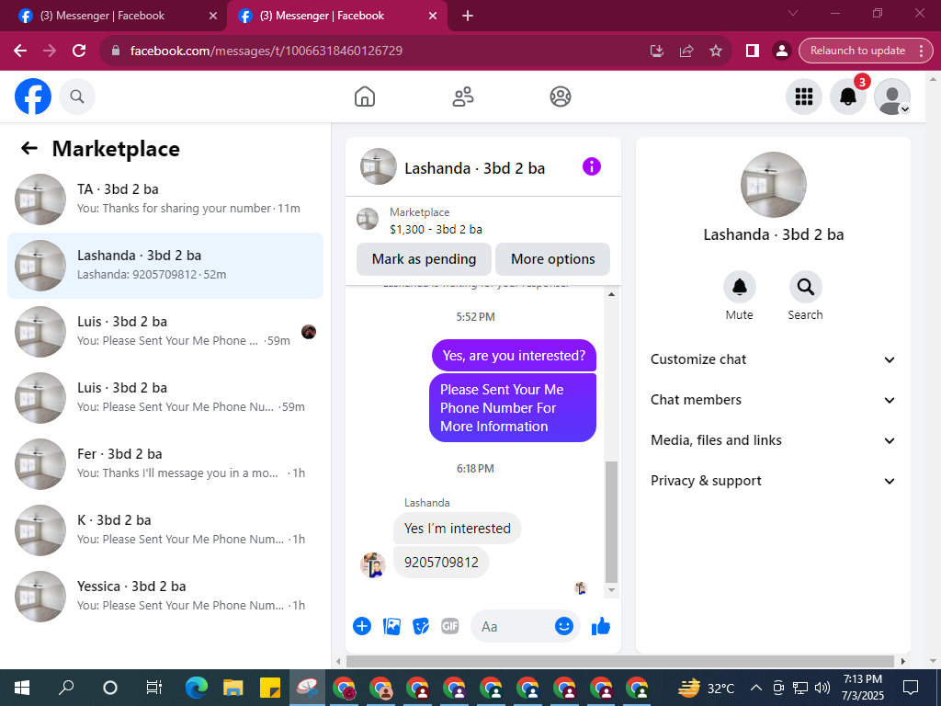941x706 pixels.
Task: Choose a sticker icon in composer
Action: pyautogui.click(x=421, y=626)
